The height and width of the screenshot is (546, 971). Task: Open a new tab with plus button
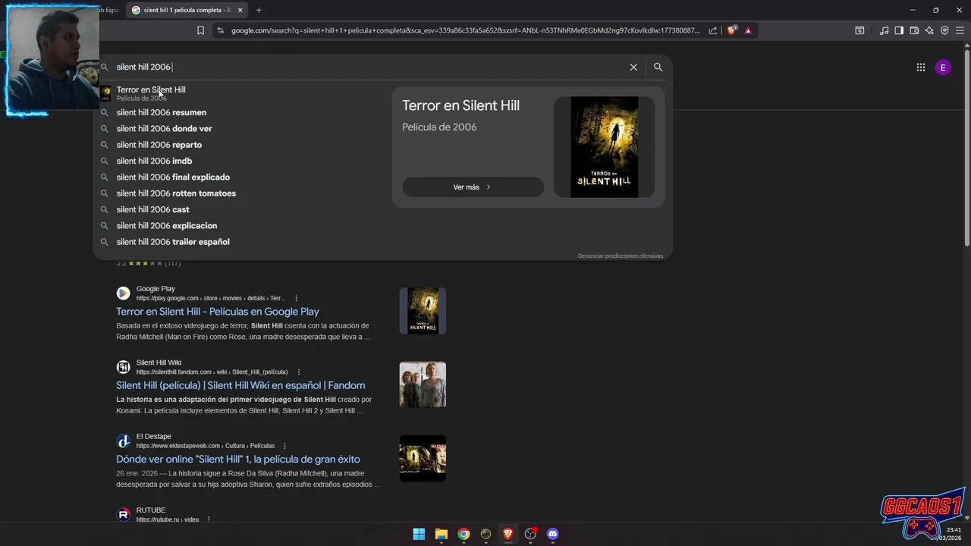(x=259, y=10)
